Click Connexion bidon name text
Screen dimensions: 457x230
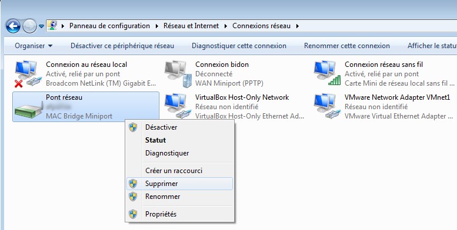point(222,65)
